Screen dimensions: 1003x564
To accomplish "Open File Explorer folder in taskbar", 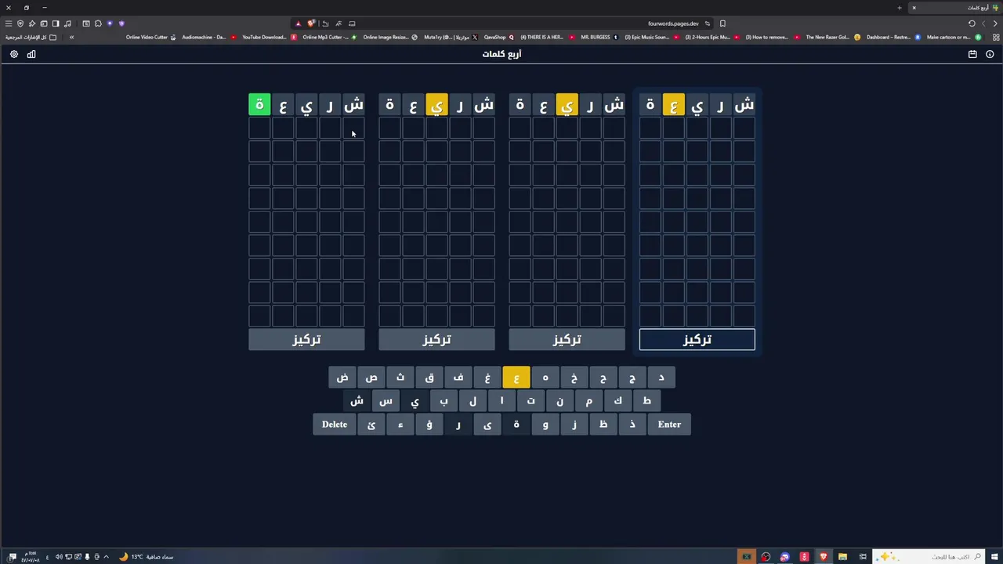I will click(x=842, y=557).
